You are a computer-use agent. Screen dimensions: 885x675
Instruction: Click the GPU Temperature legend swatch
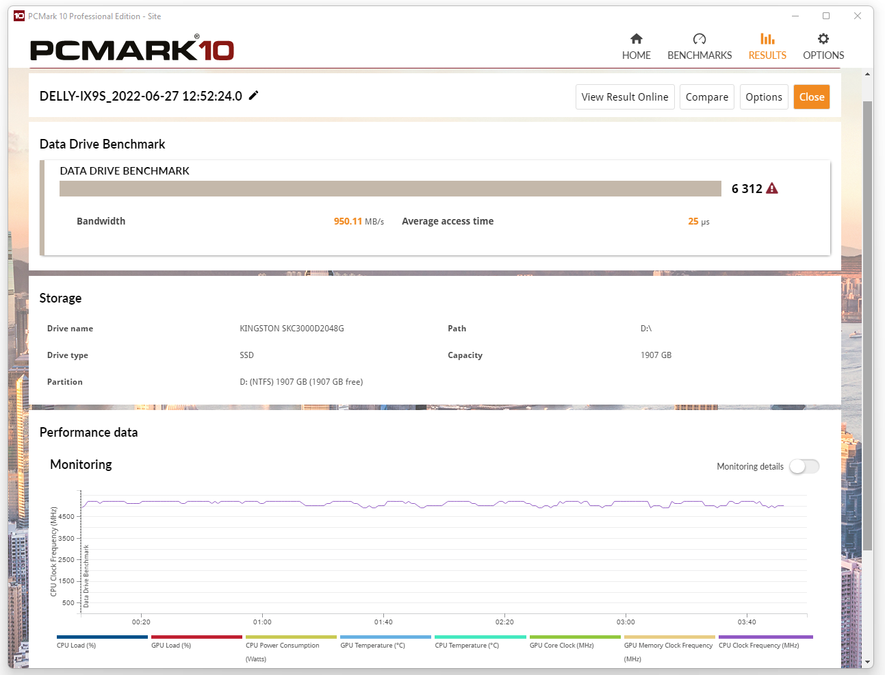385,637
